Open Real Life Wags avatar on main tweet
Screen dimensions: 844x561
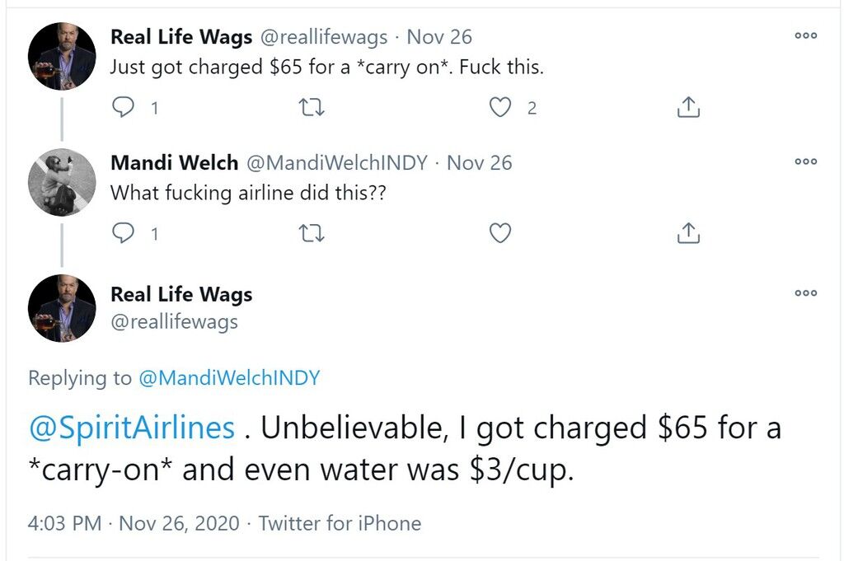(62, 307)
